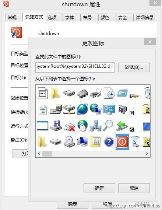
Task: Select the document with clock icon
Action: [x=109, y=93]
